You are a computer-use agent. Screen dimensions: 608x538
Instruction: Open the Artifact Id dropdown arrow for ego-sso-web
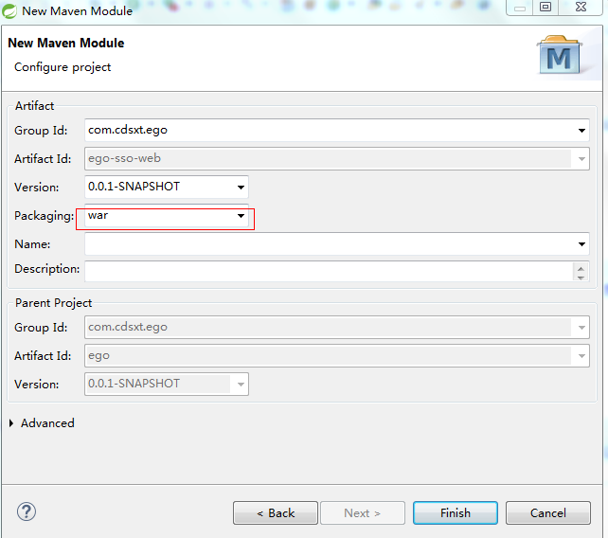pos(581,158)
